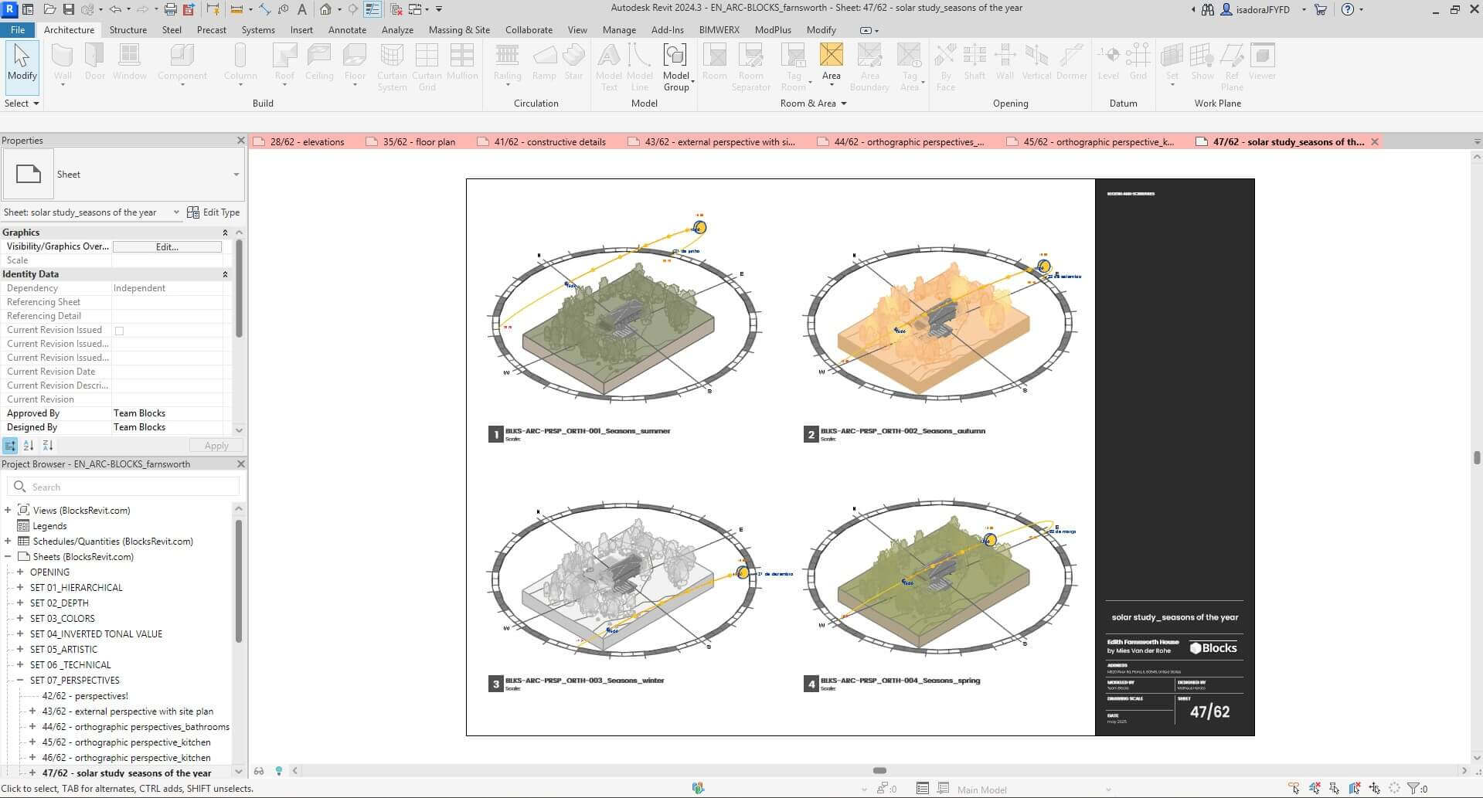
Task: Select the Measure tool in quick access toolbar
Action: (236, 9)
